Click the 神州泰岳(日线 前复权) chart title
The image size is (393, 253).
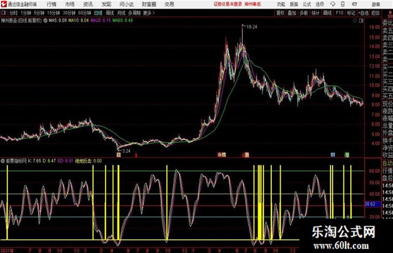pos(21,20)
